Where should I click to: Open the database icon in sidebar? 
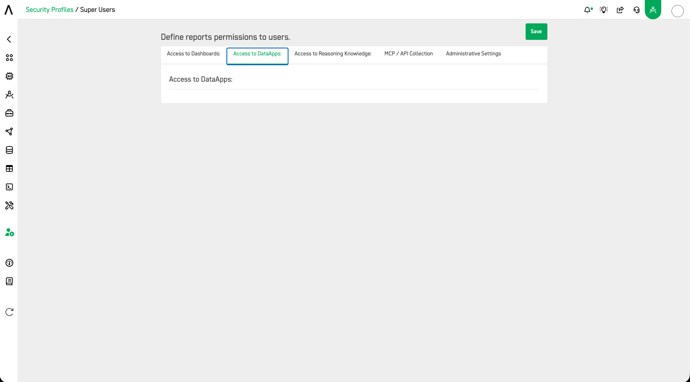(x=9, y=150)
